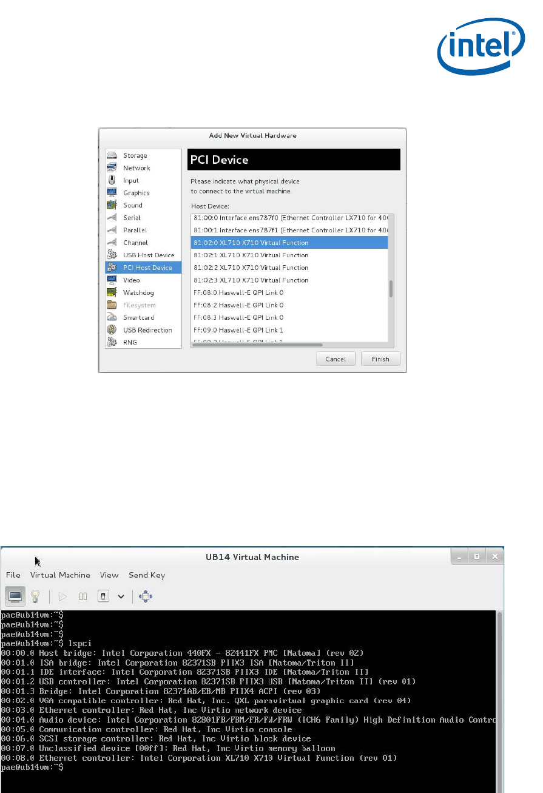Open Virtual Machine menu
This screenshot has width=543, height=793.
tap(60, 575)
